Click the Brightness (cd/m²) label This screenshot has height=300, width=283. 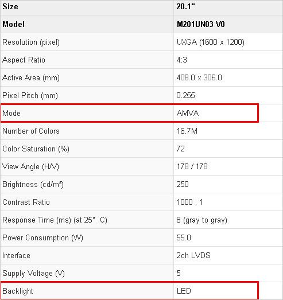[33, 185]
